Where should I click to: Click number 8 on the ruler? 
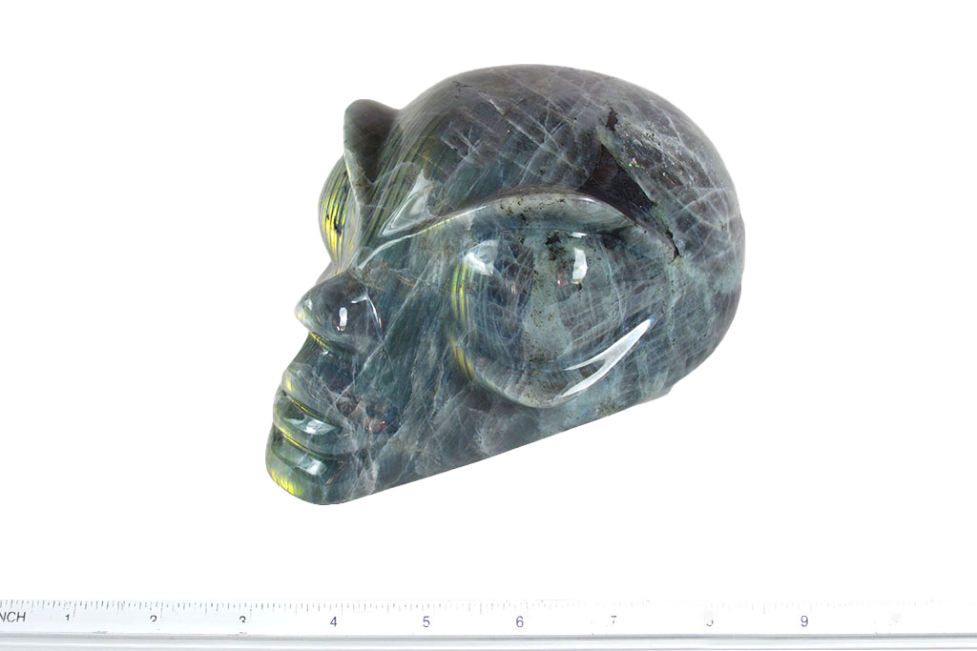709,621
